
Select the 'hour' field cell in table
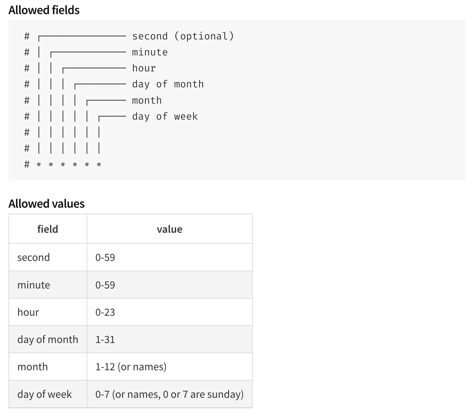[x=48, y=312]
